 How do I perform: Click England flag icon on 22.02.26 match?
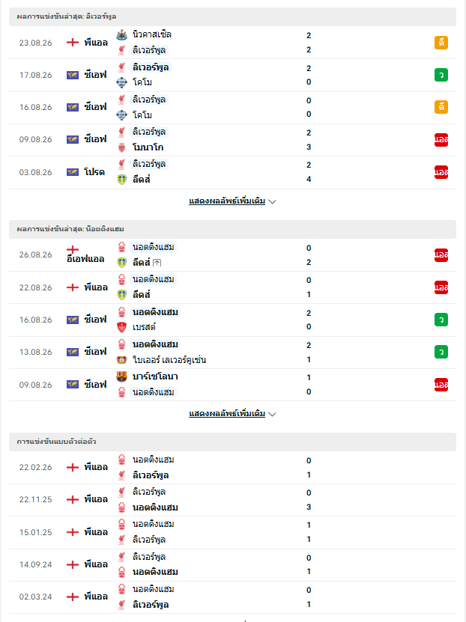72,467
